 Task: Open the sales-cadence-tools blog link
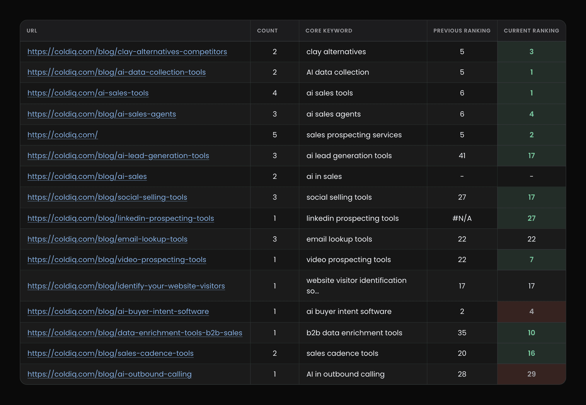tap(110, 353)
